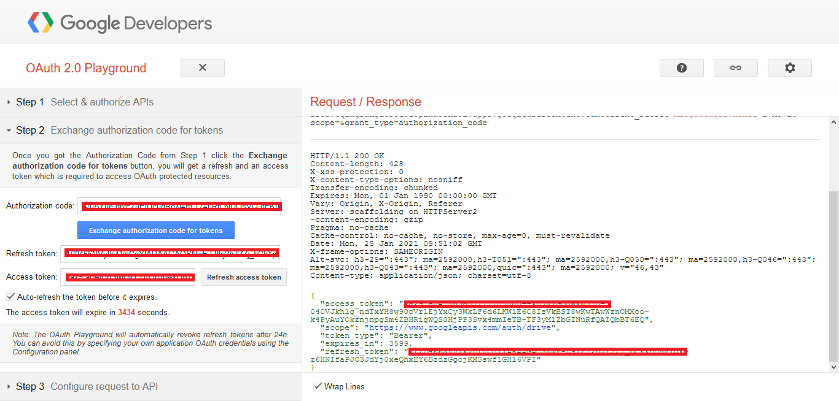Viewport: 839px width, 401px height.
Task: Click the response panel scrollbar down arrow
Action: tap(834, 365)
